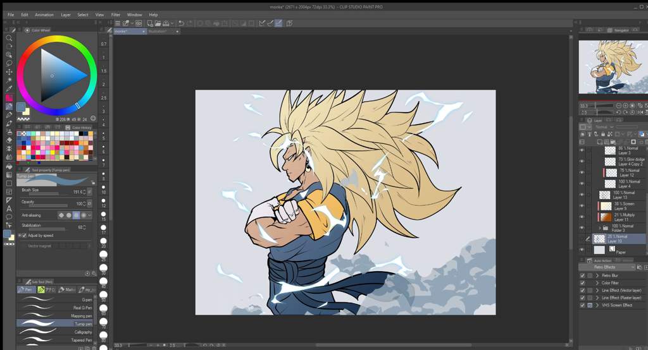Open the Filter menu
Screen dimensions: 648x350
(x=116, y=15)
